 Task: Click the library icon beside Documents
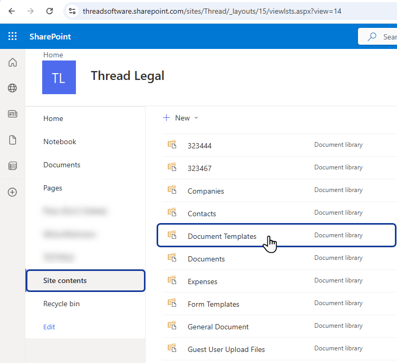172,258
